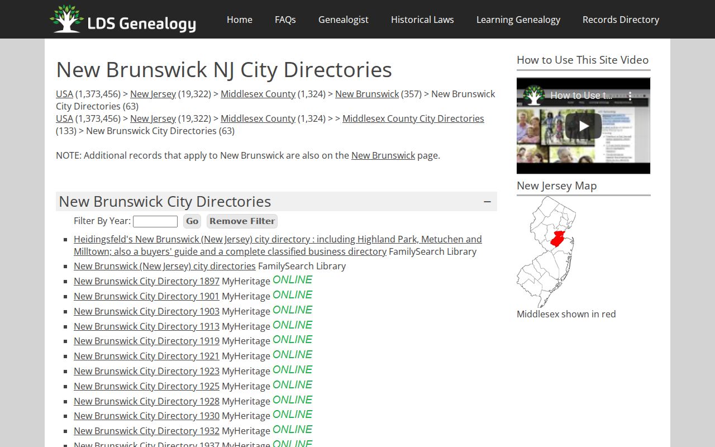715x447 pixels.
Task: Open the first New Jersey breadcrumb link
Action: point(153,94)
